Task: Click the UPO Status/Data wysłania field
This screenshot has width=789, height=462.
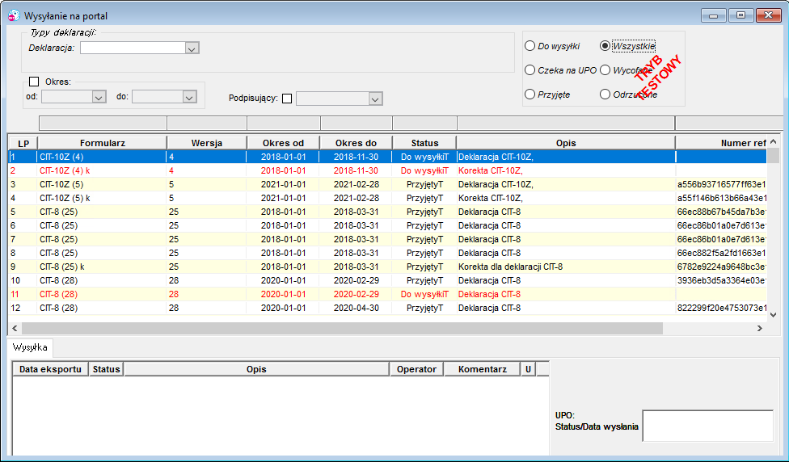Action: click(708, 426)
